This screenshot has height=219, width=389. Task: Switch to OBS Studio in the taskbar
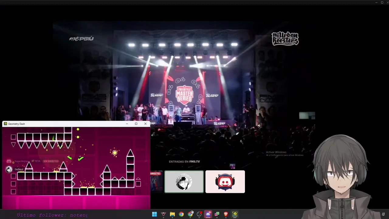coord(199,214)
